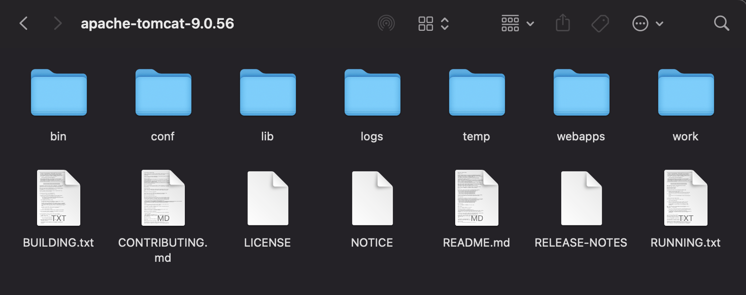Open the Group By dropdown
Viewport: 746px width, 295px height.
(x=517, y=23)
